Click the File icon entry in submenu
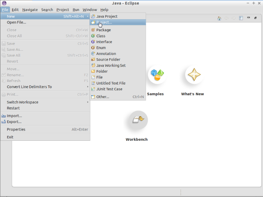The image size is (263, 197). pyautogui.click(x=93, y=77)
